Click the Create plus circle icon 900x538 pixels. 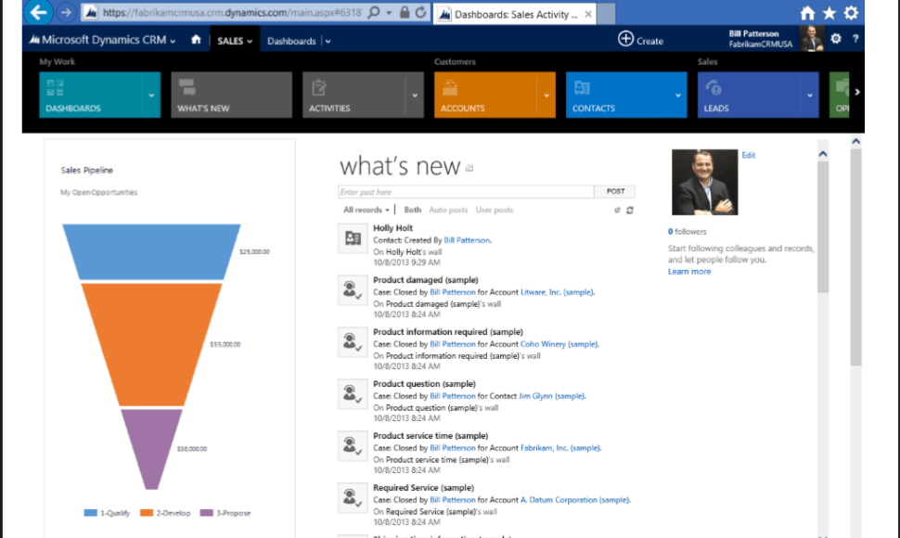[625, 39]
